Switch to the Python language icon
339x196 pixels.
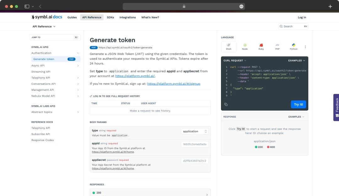[293, 46]
